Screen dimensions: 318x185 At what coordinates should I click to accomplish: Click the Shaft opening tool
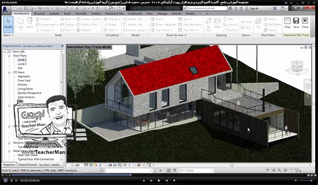point(217,23)
